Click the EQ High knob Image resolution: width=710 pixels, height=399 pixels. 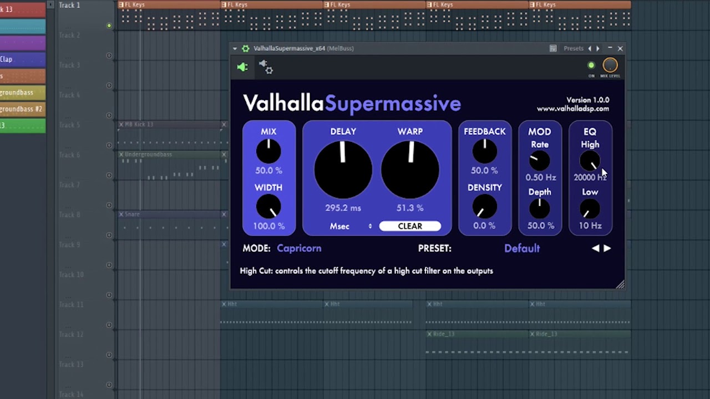point(590,161)
